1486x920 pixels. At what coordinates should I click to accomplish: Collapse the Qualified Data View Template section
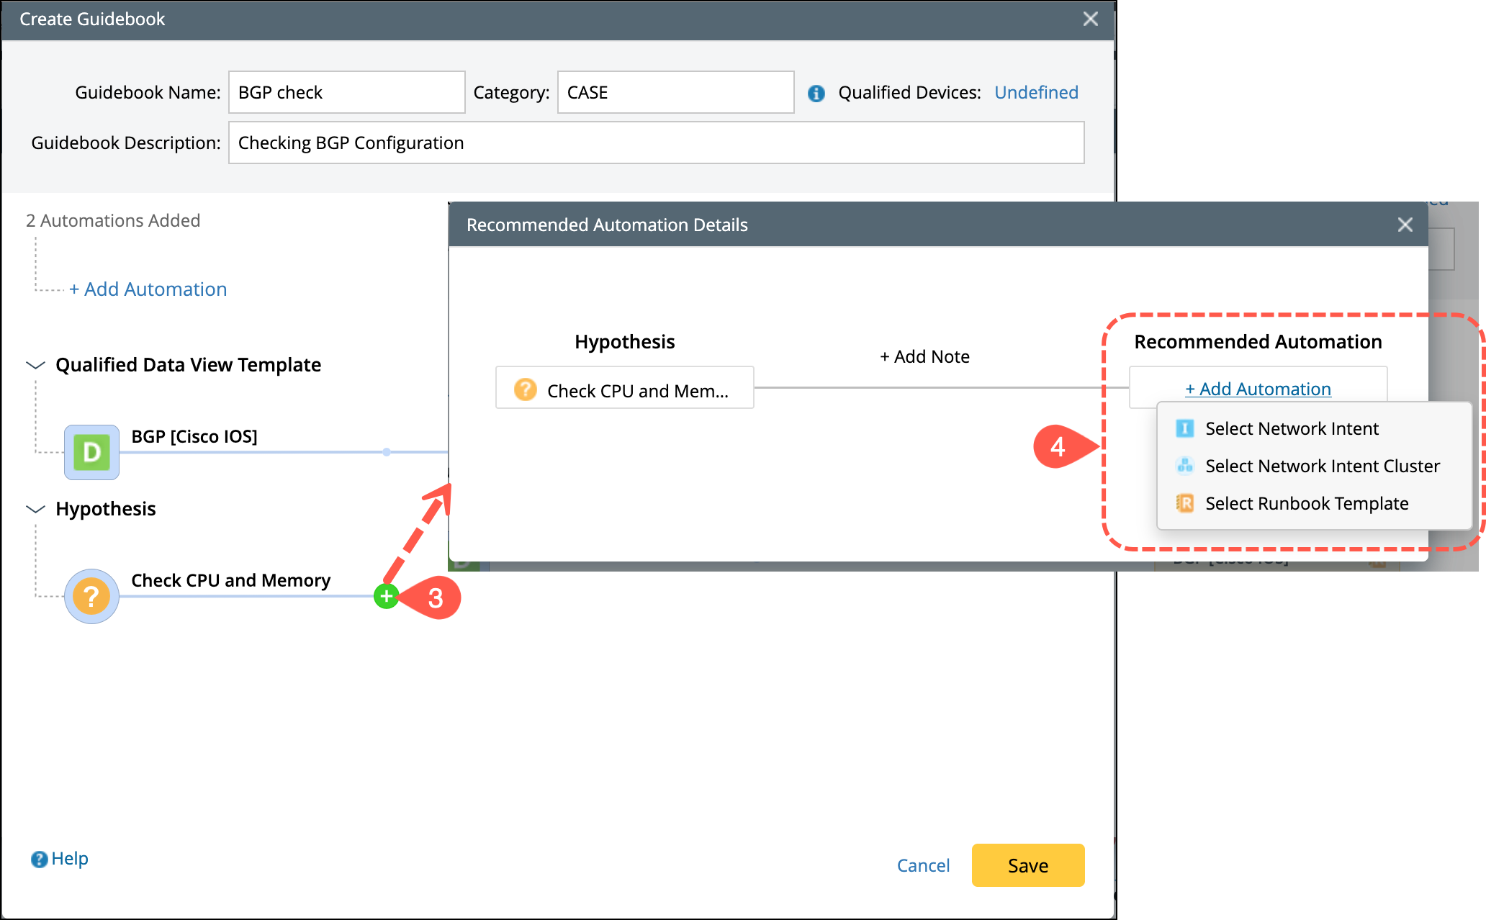tap(35, 365)
